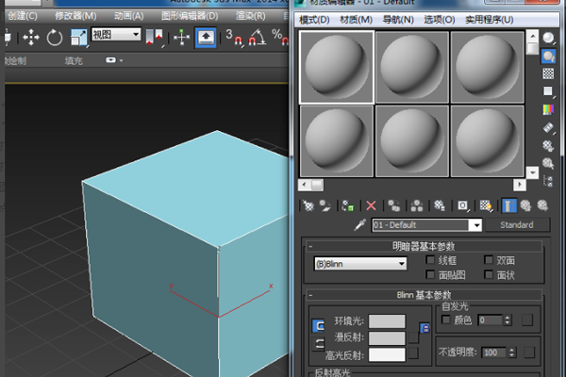Enable the 线框 (Wire) checkbox
This screenshot has height=377, width=566.
[x=431, y=260]
